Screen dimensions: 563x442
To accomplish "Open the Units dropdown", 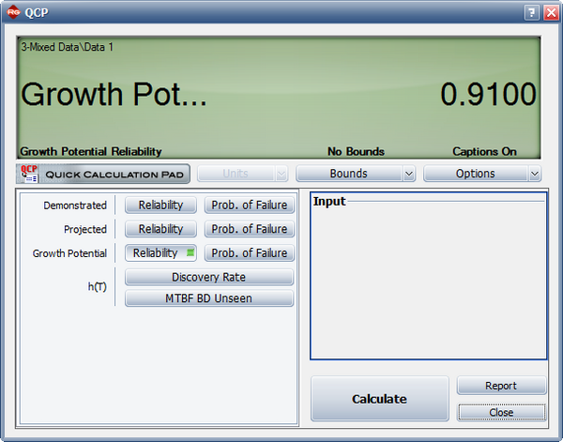I will (242, 174).
